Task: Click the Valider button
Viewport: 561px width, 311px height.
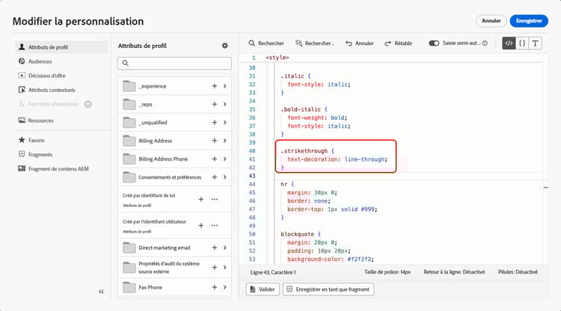Action: pyautogui.click(x=263, y=289)
